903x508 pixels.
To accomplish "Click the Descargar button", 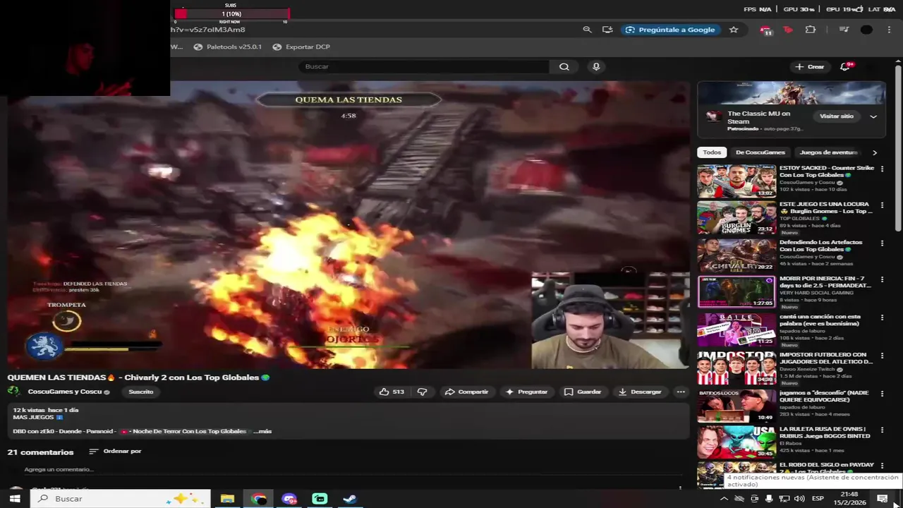I will click(x=640, y=392).
